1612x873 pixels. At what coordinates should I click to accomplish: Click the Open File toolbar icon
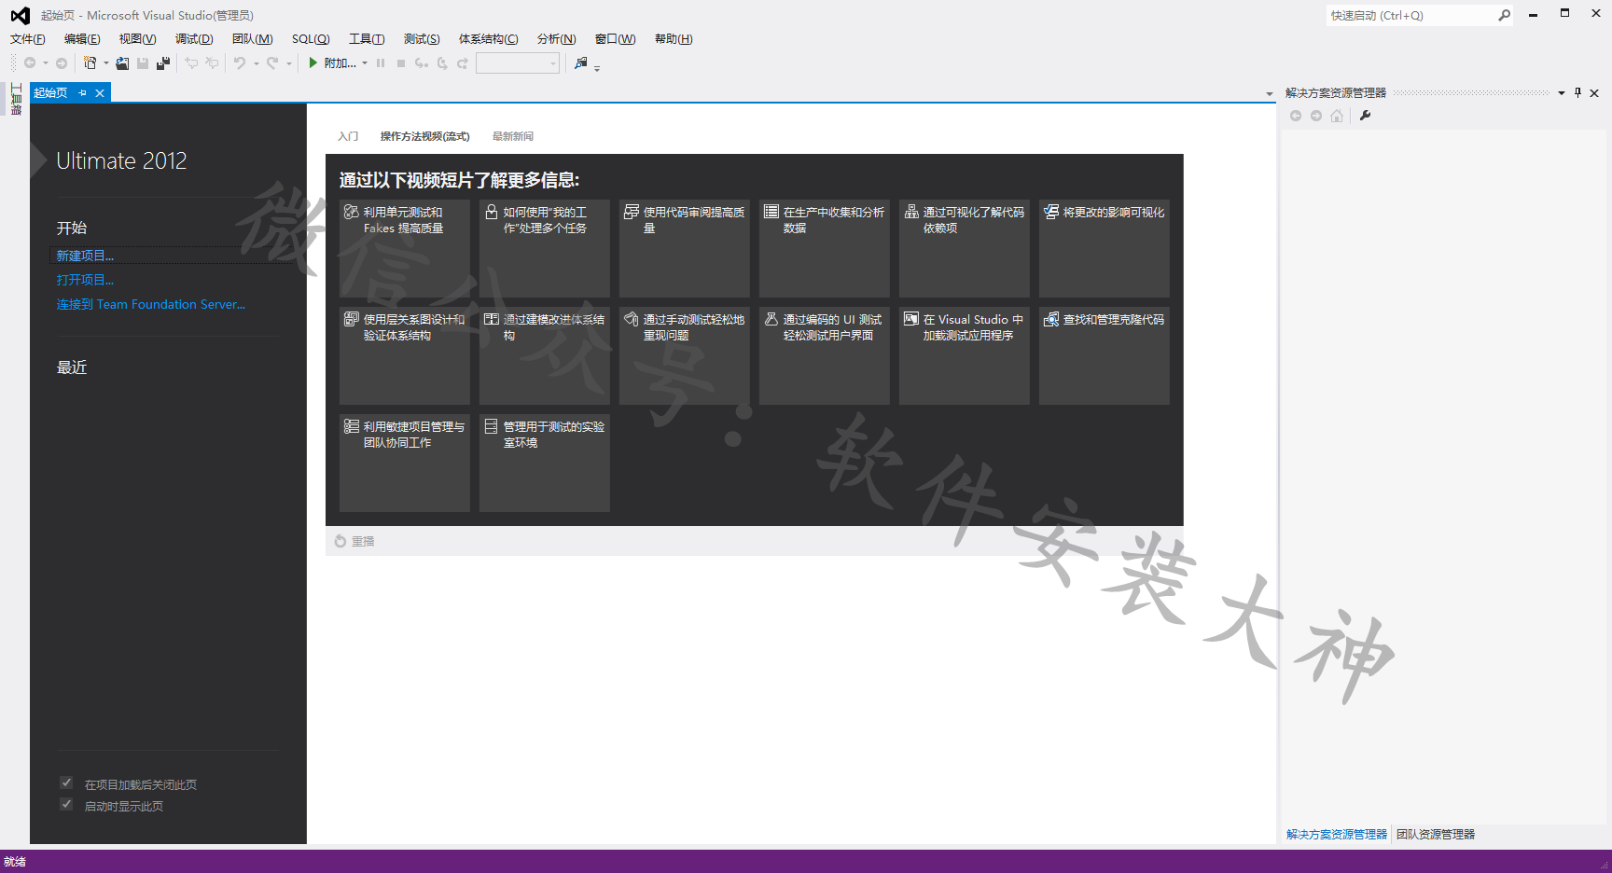pyautogui.click(x=122, y=63)
